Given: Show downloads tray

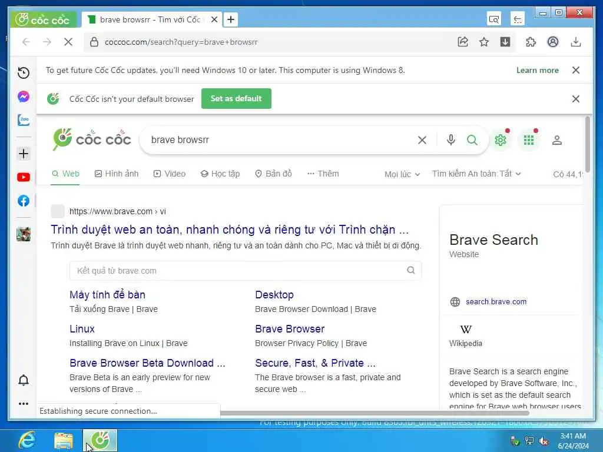Looking at the screenshot, I should click(576, 42).
